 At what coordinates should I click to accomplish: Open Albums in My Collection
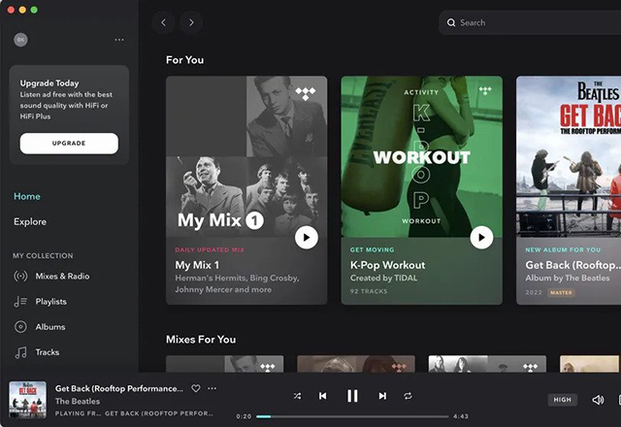[50, 327]
